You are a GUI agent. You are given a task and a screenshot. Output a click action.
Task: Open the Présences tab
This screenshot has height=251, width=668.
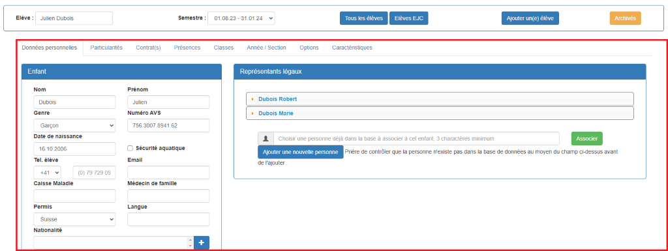point(187,48)
